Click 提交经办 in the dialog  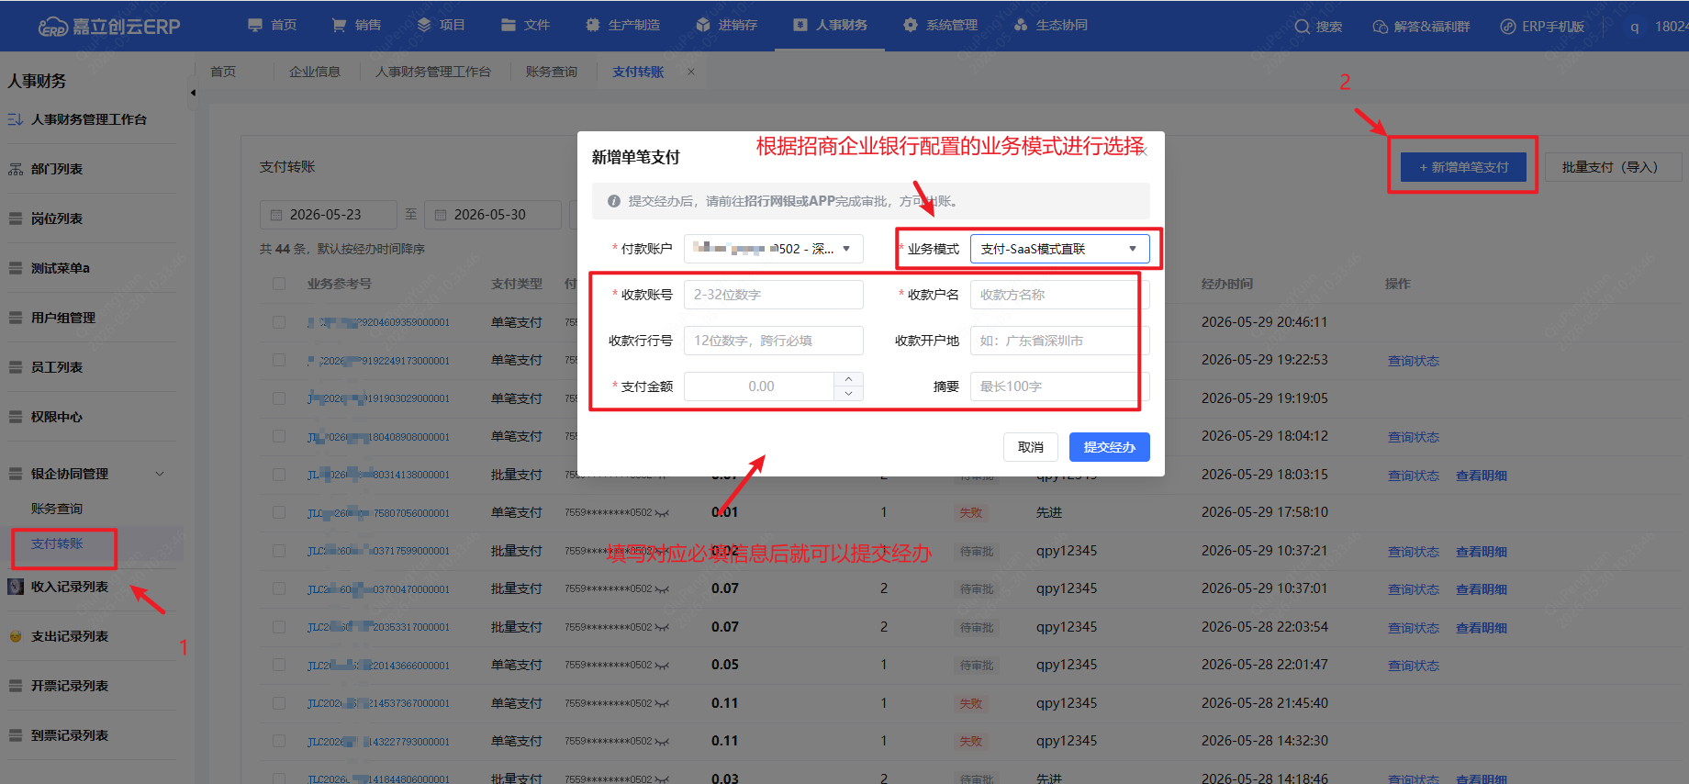[x=1109, y=447]
